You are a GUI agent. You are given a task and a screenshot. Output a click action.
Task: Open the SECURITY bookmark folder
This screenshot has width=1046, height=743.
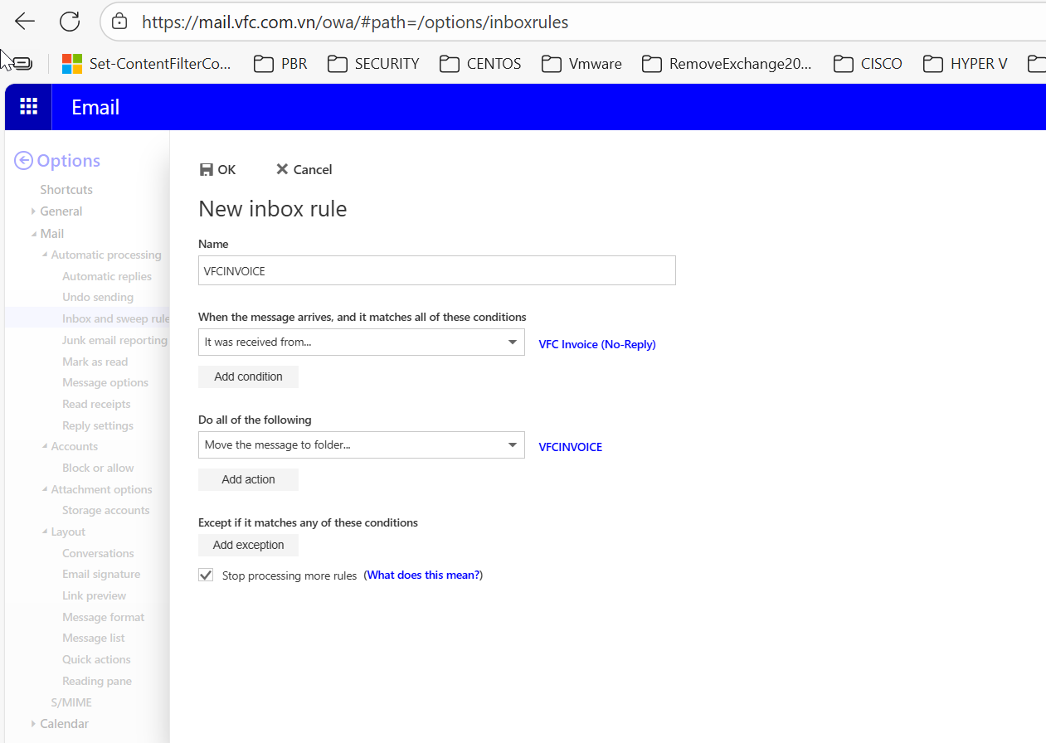tap(374, 64)
